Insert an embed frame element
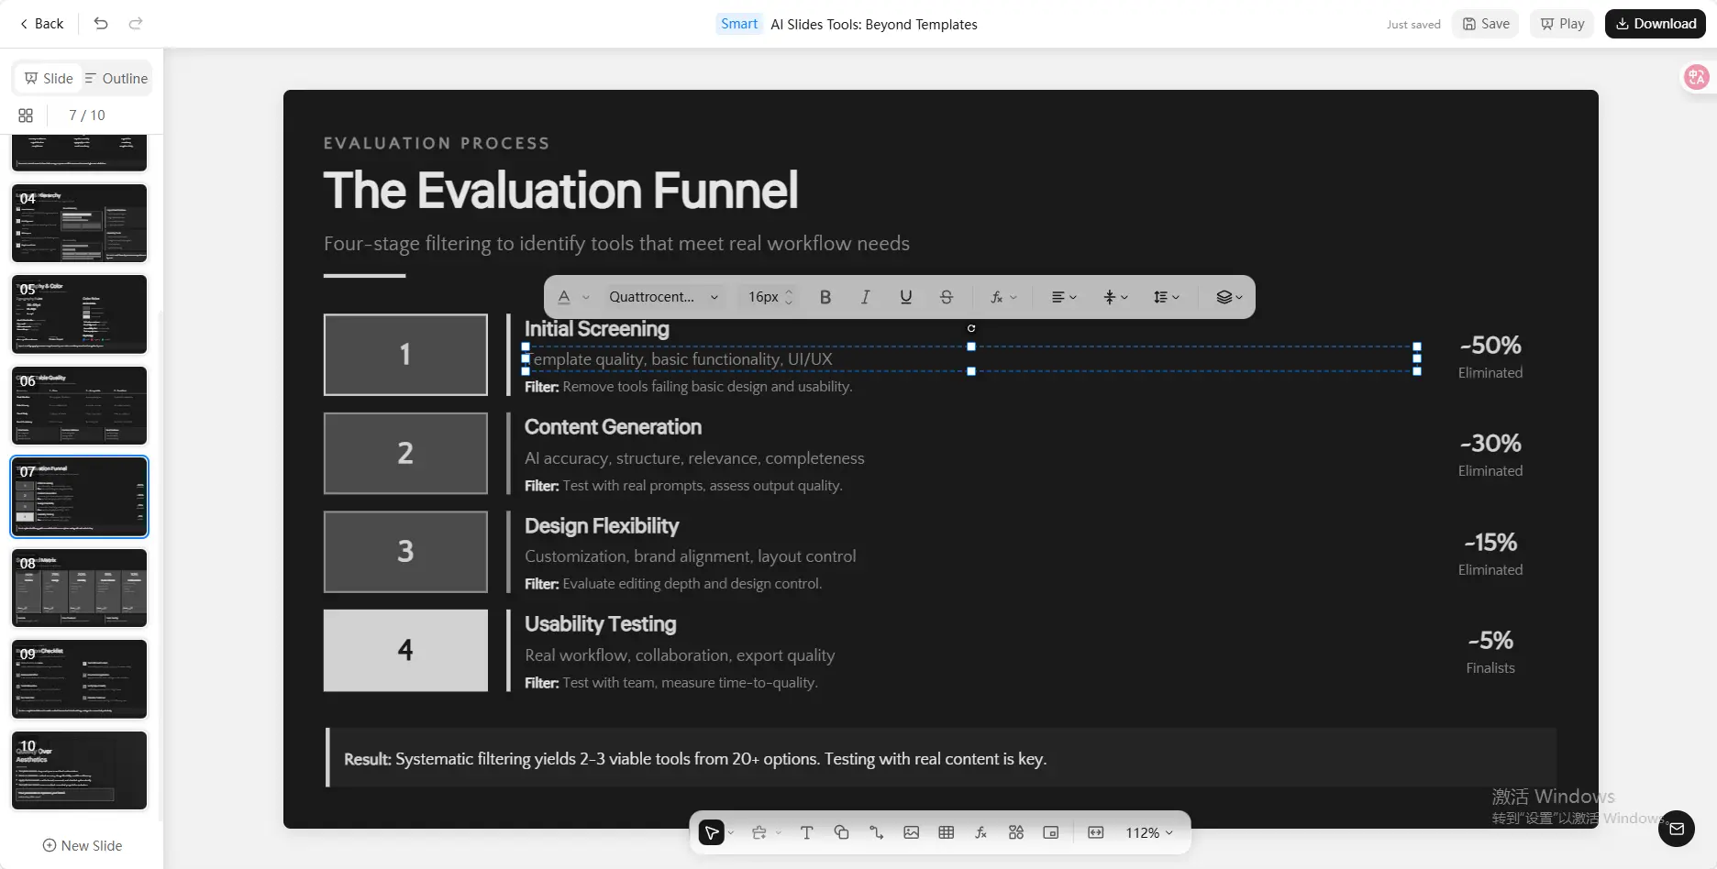This screenshot has height=869, width=1717. coord(1050,832)
